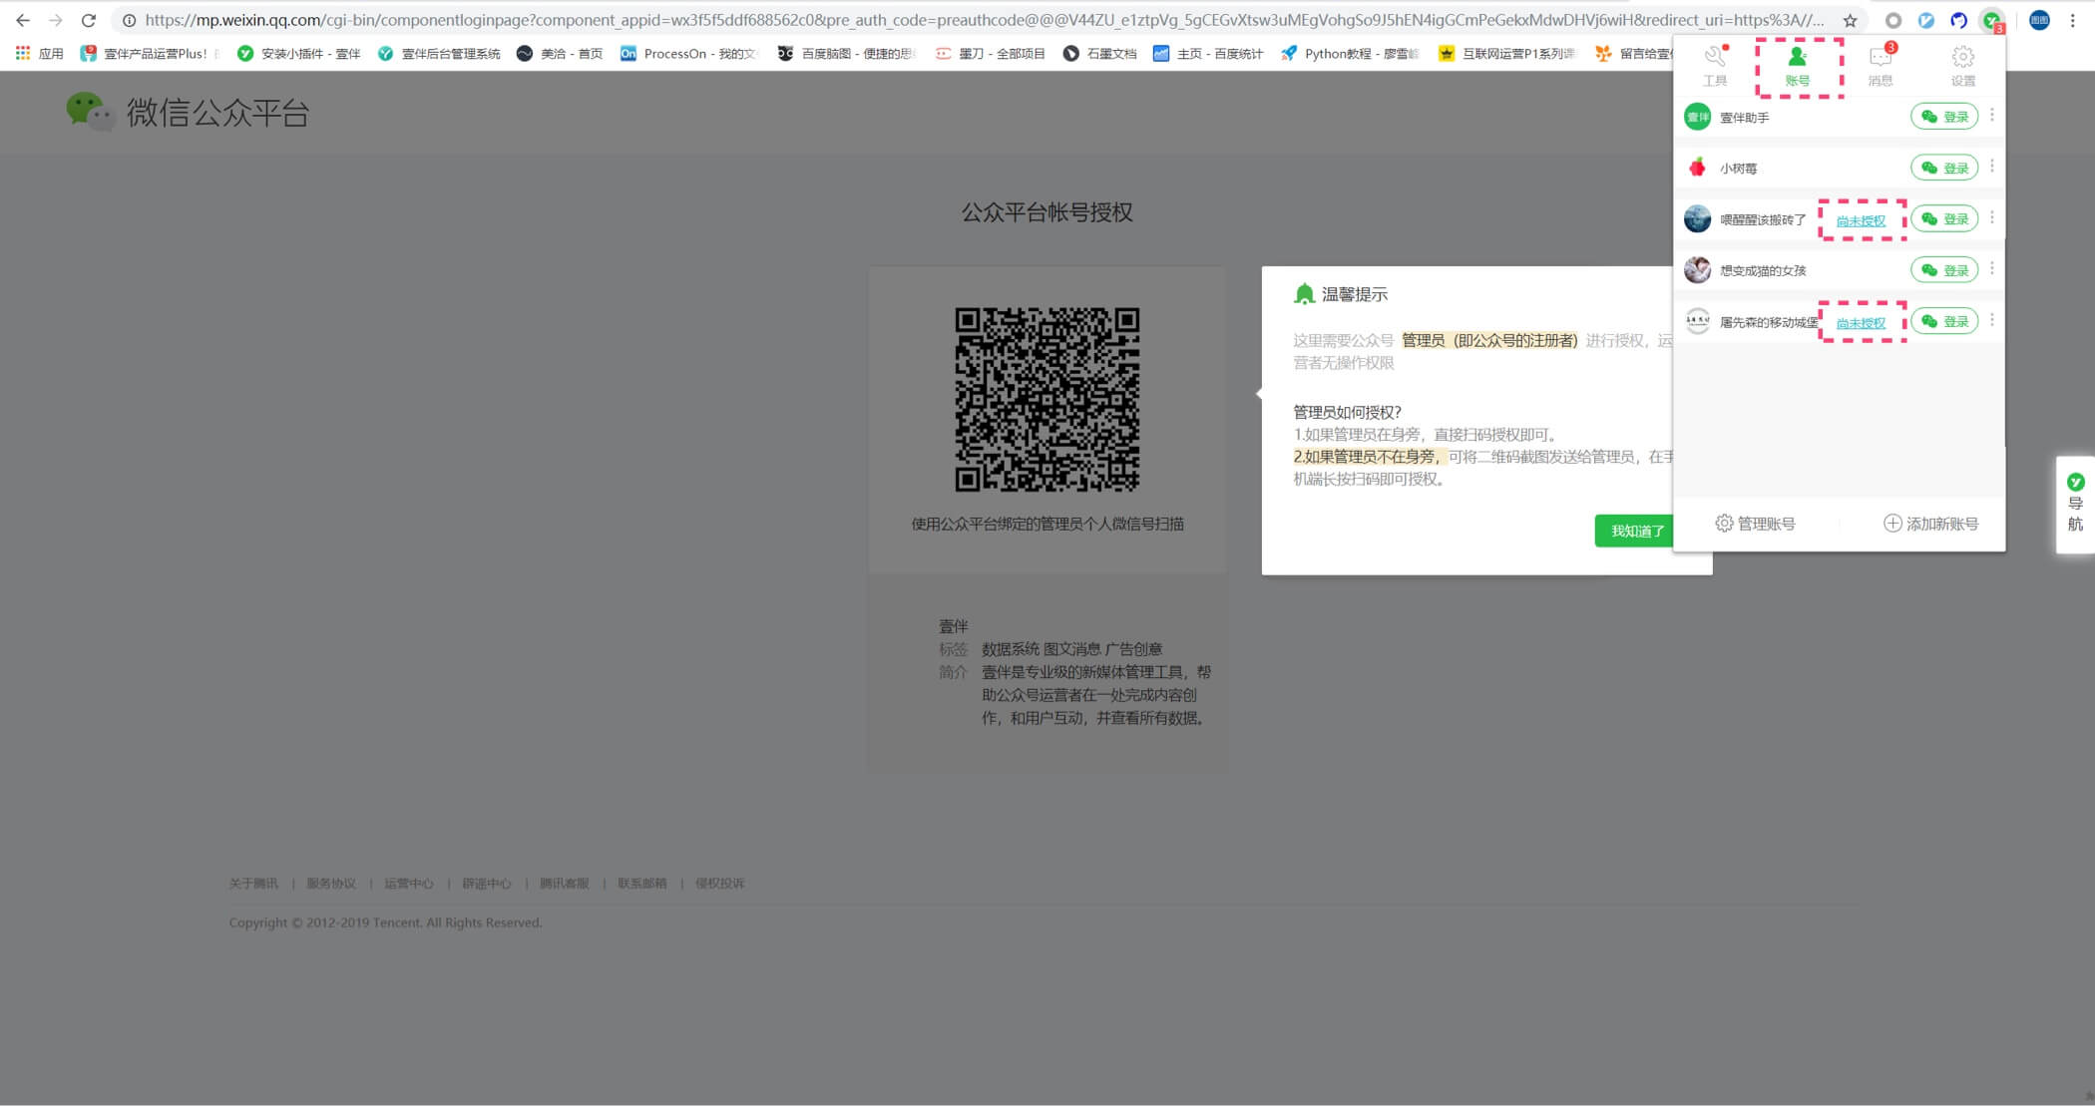
Task: Open 主页 - 百度统计 bookmark
Action: pyautogui.click(x=1207, y=54)
